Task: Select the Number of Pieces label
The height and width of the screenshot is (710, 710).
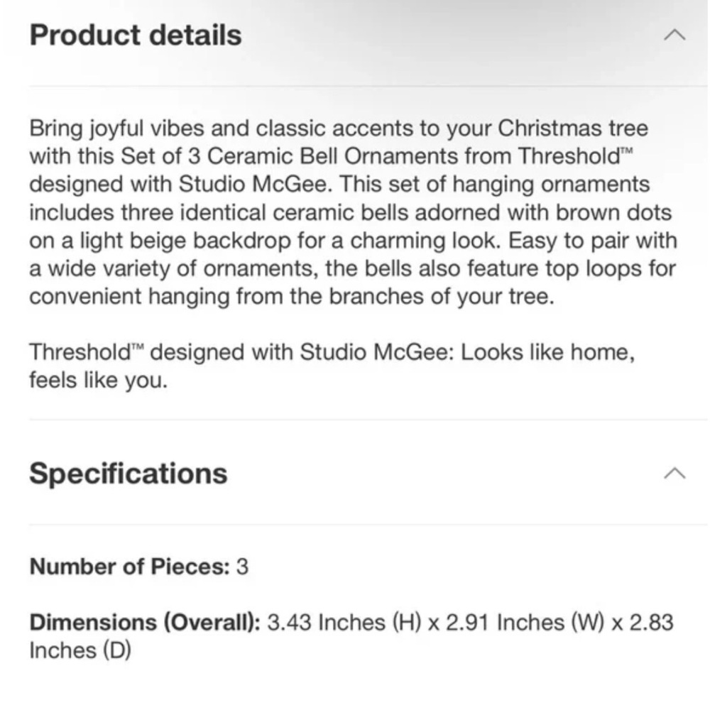Action: 129,567
